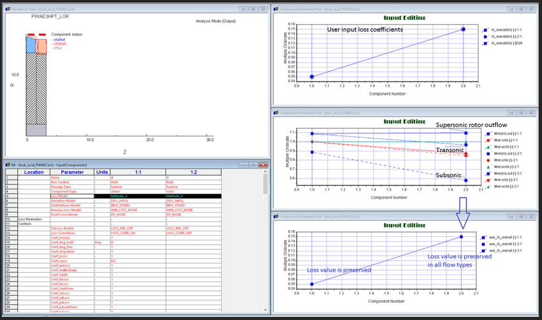Minimize the Input(Components) table window
Screen dimensions: 542x320
point(243,164)
